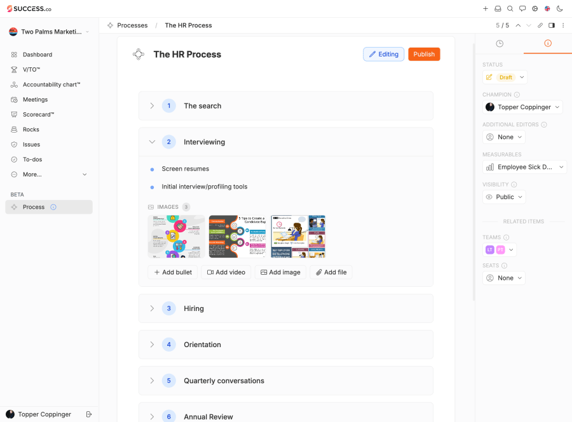Open the inbox icon in the top bar

point(498,9)
